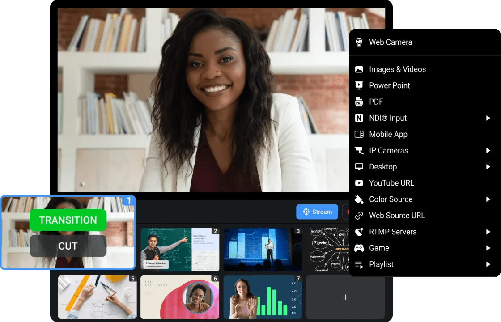Click the TRANSITION button
501x322 pixels.
click(x=68, y=220)
